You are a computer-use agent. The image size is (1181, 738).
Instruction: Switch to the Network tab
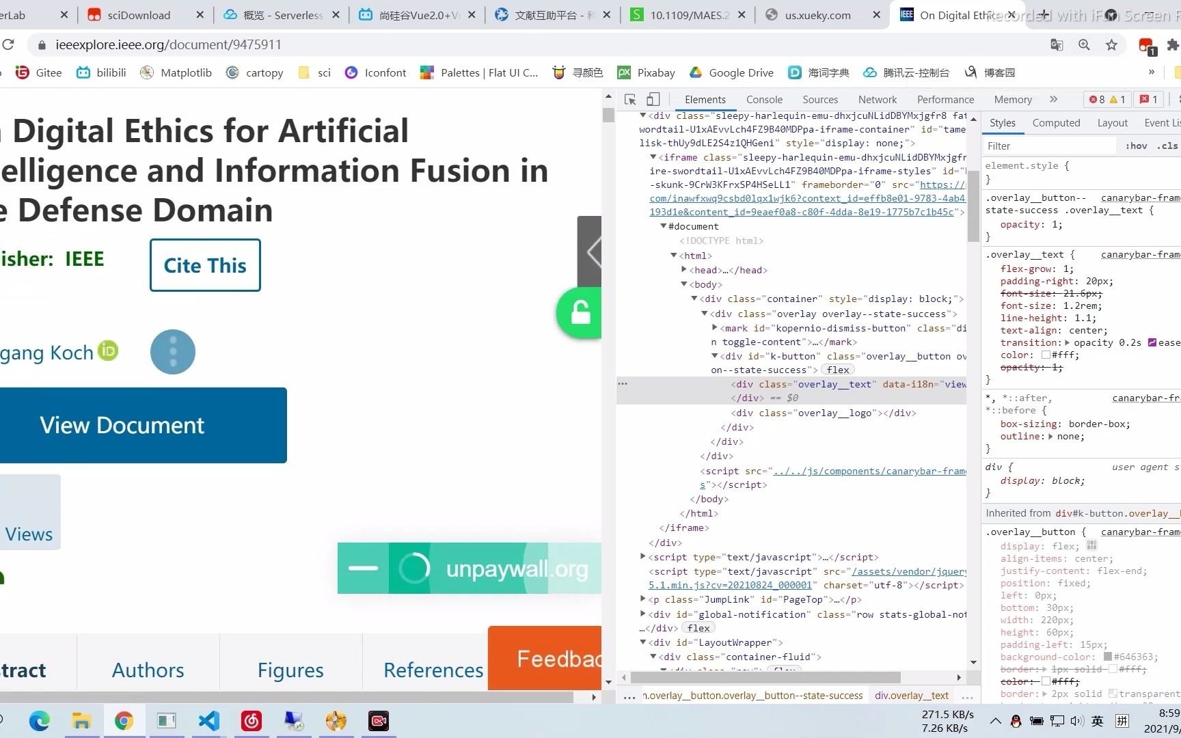point(878,100)
